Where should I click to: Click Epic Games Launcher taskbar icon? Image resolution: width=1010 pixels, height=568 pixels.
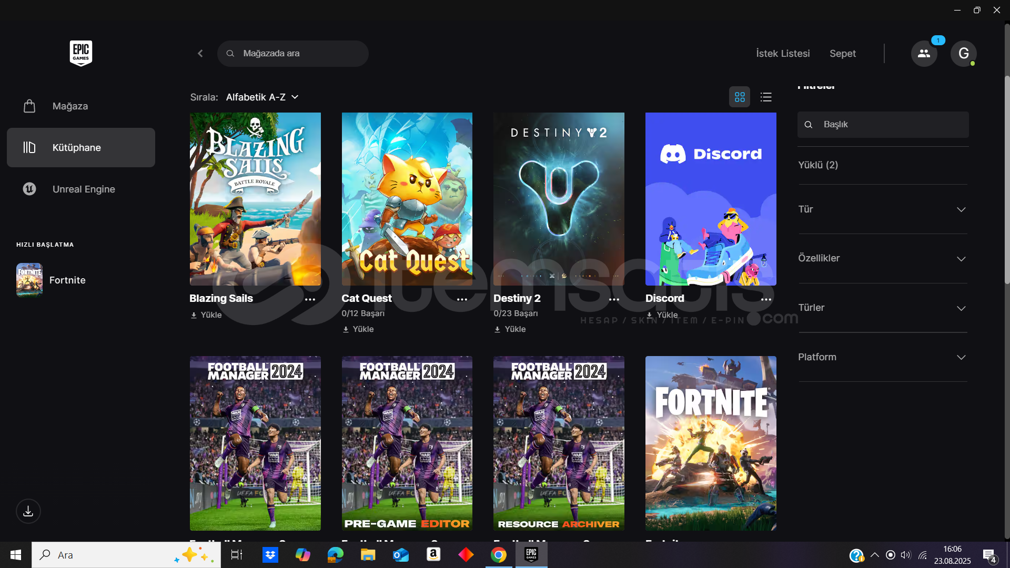tap(531, 555)
